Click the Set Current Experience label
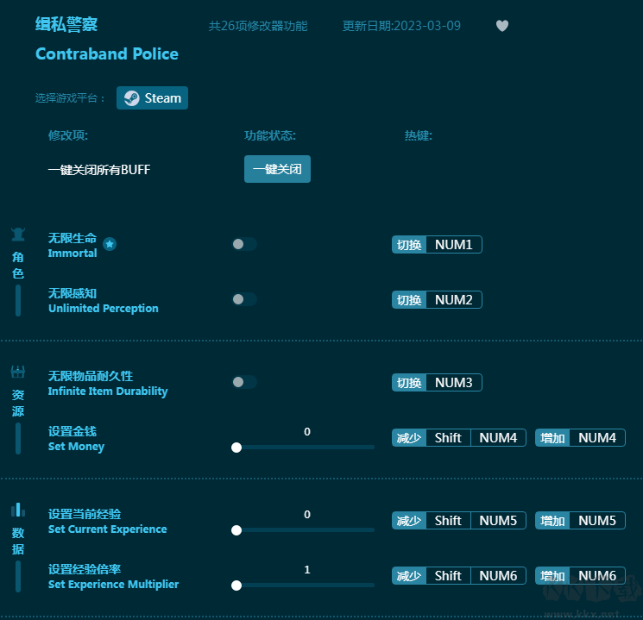This screenshot has height=620, width=643. tap(107, 529)
